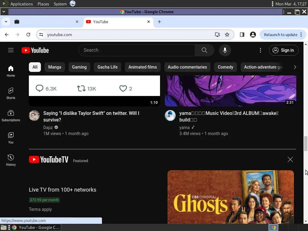308x231 pixels.
Task: Click the browser back arrow
Action: click(x=7, y=35)
